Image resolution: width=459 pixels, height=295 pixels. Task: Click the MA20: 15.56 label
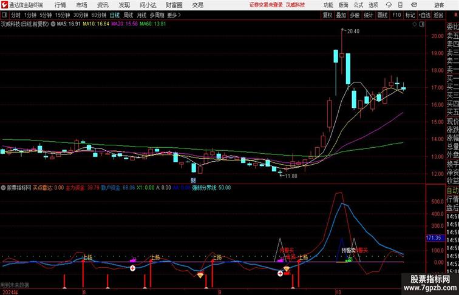pos(124,24)
